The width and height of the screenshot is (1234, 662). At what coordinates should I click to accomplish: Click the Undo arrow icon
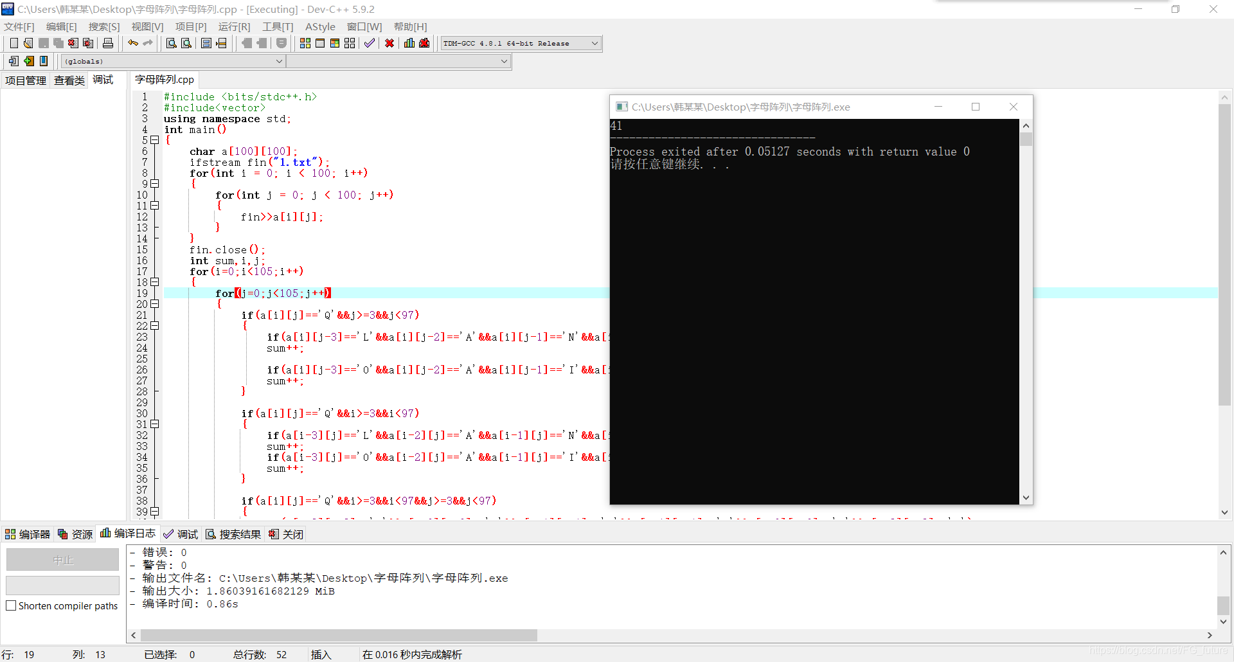(133, 43)
